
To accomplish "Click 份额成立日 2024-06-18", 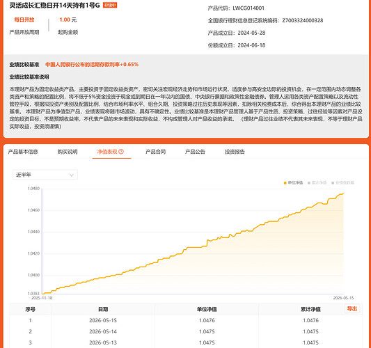I will tap(237, 45).
